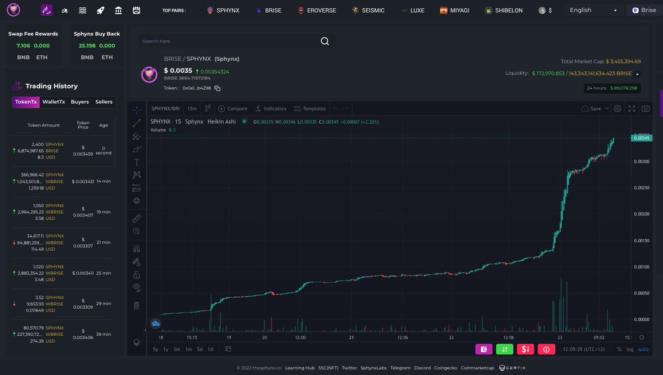Open the tractor farms icon in the navbar
The height and width of the screenshot is (375, 663).
click(x=65, y=10)
